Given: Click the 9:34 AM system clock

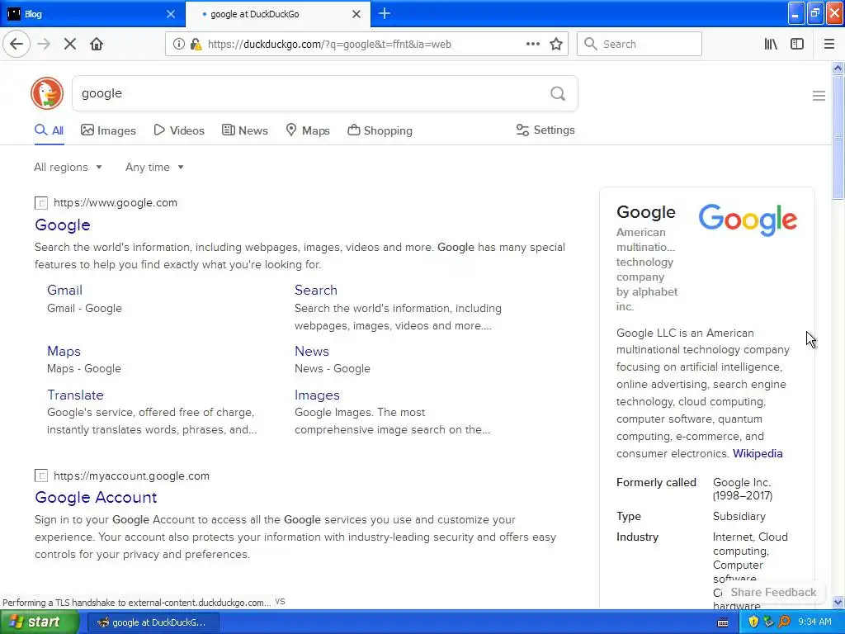Looking at the screenshot, I should click(814, 622).
